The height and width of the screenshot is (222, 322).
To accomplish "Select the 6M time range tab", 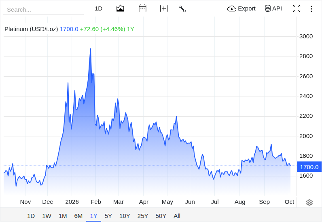I will (78, 216).
